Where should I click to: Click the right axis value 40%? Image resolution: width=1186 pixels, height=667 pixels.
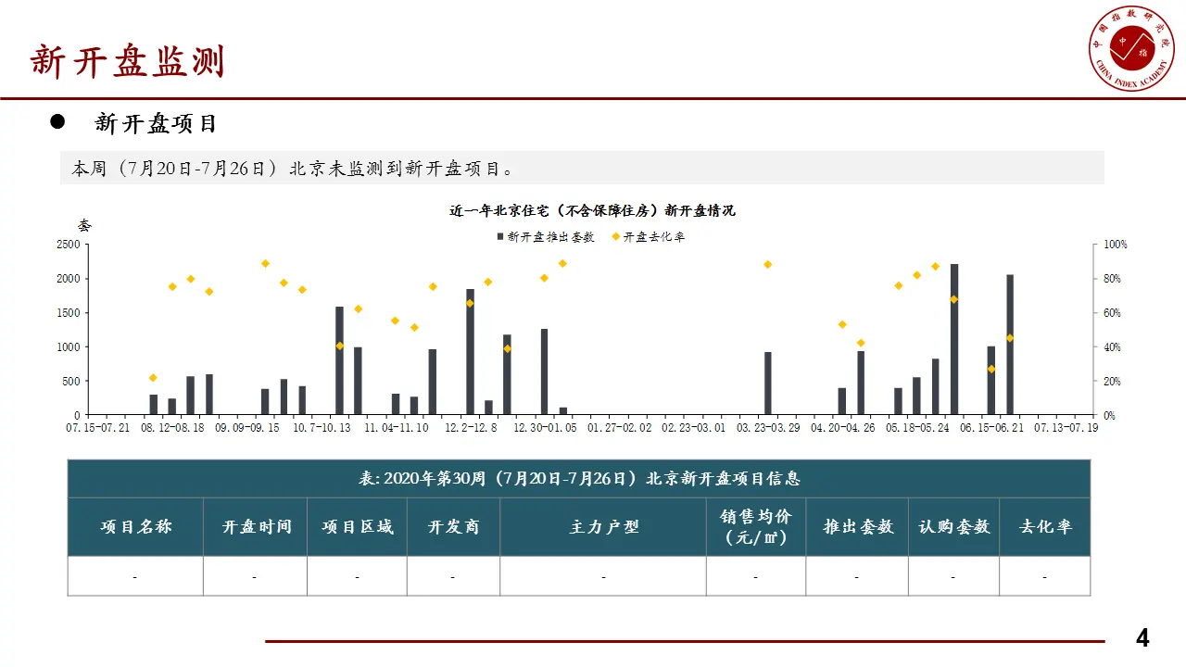pyautogui.click(x=1113, y=347)
